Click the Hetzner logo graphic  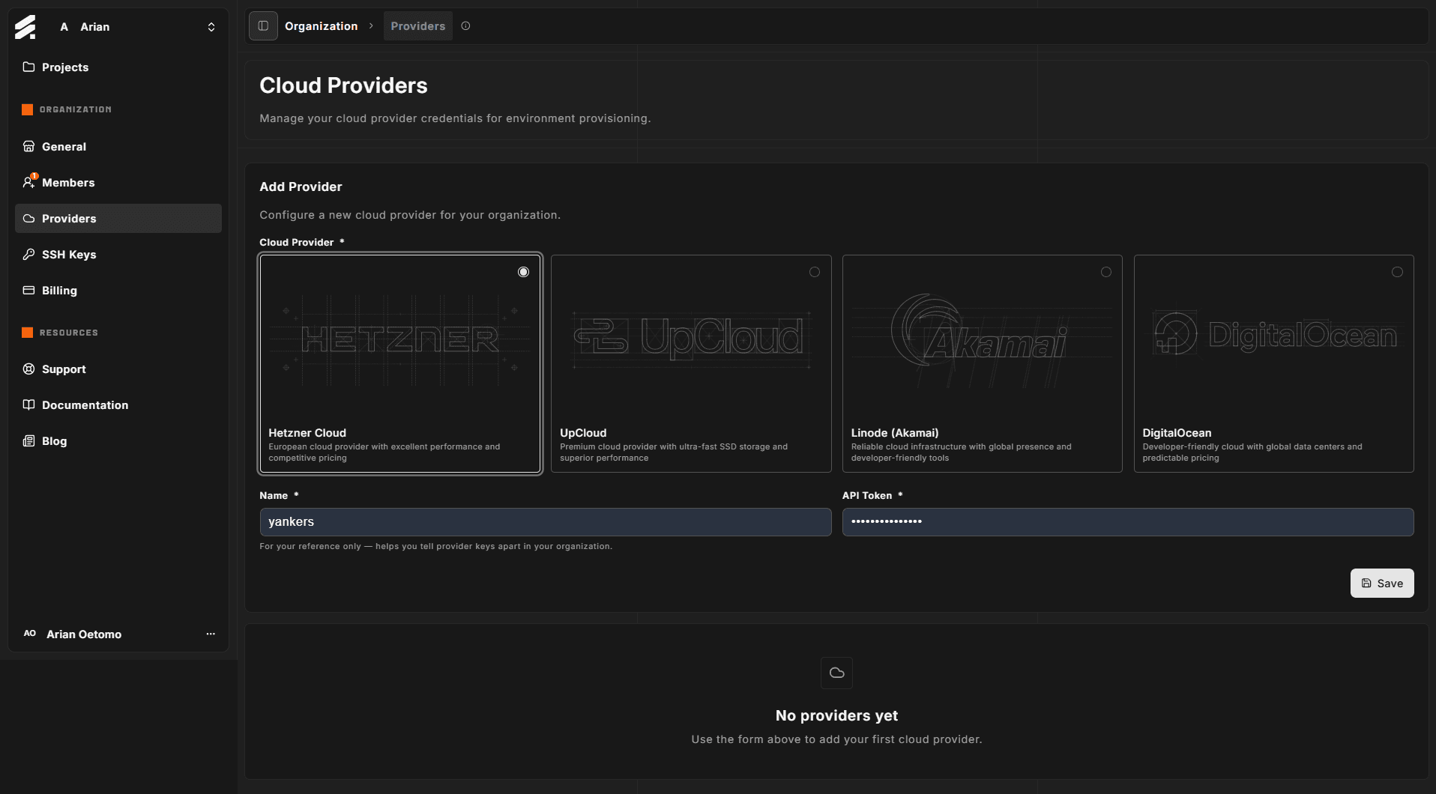click(x=399, y=339)
